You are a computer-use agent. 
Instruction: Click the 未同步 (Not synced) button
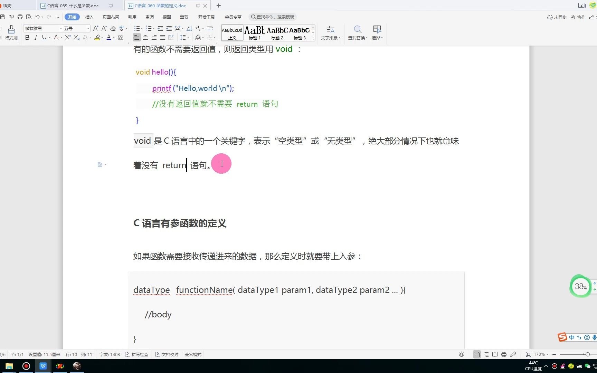tap(557, 17)
